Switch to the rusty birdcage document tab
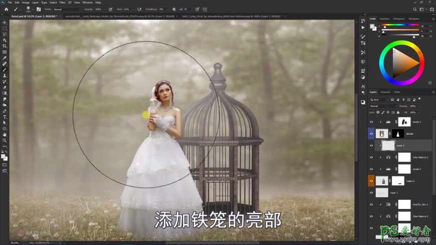The height and width of the screenshot is (245, 436). coord(120,17)
